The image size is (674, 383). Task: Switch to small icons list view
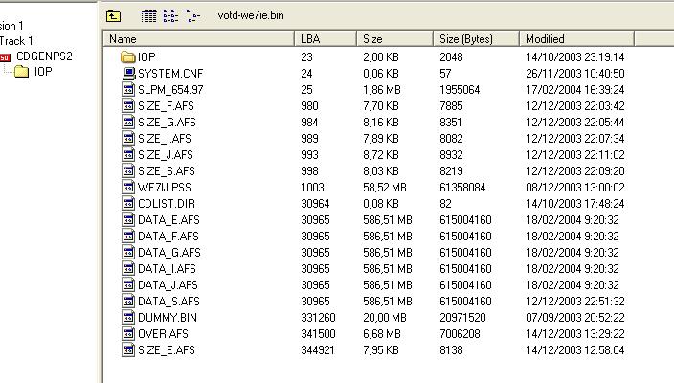click(170, 16)
